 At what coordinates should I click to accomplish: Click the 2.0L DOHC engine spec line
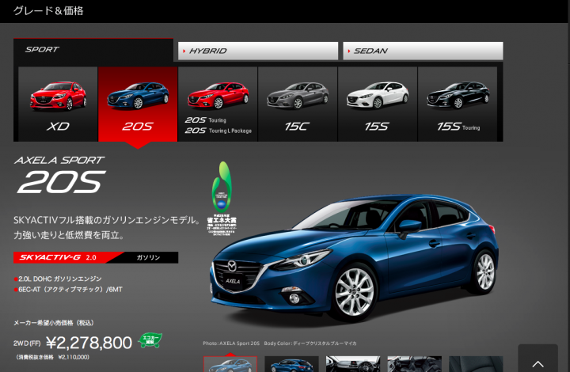pos(58,279)
